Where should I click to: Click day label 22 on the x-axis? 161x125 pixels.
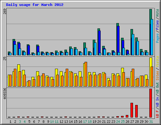108,122
